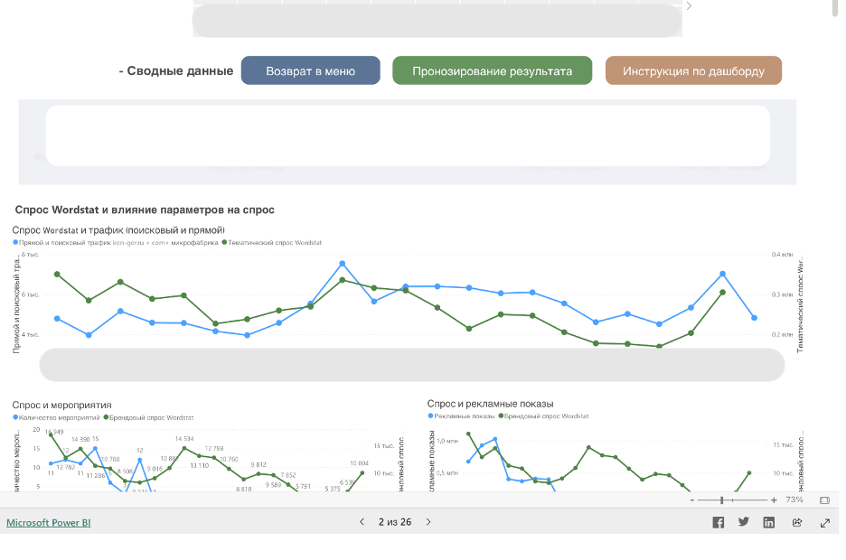Share the report on Twitter
Image resolution: width=846 pixels, height=560 pixels.
(744, 522)
